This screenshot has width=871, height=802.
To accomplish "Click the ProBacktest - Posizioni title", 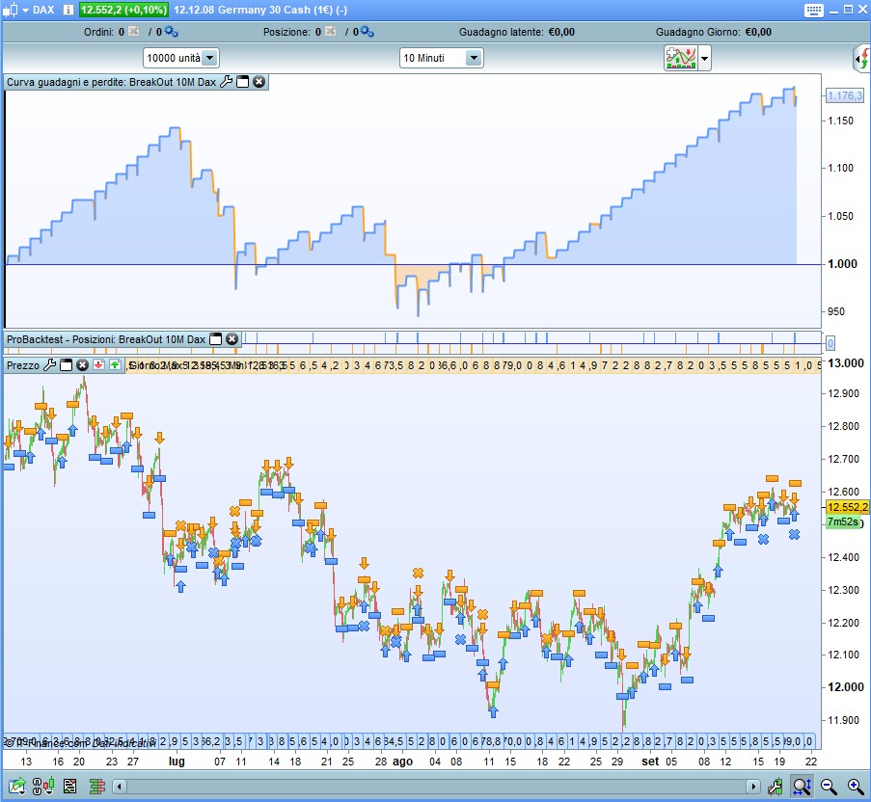I will tap(106, 339).
